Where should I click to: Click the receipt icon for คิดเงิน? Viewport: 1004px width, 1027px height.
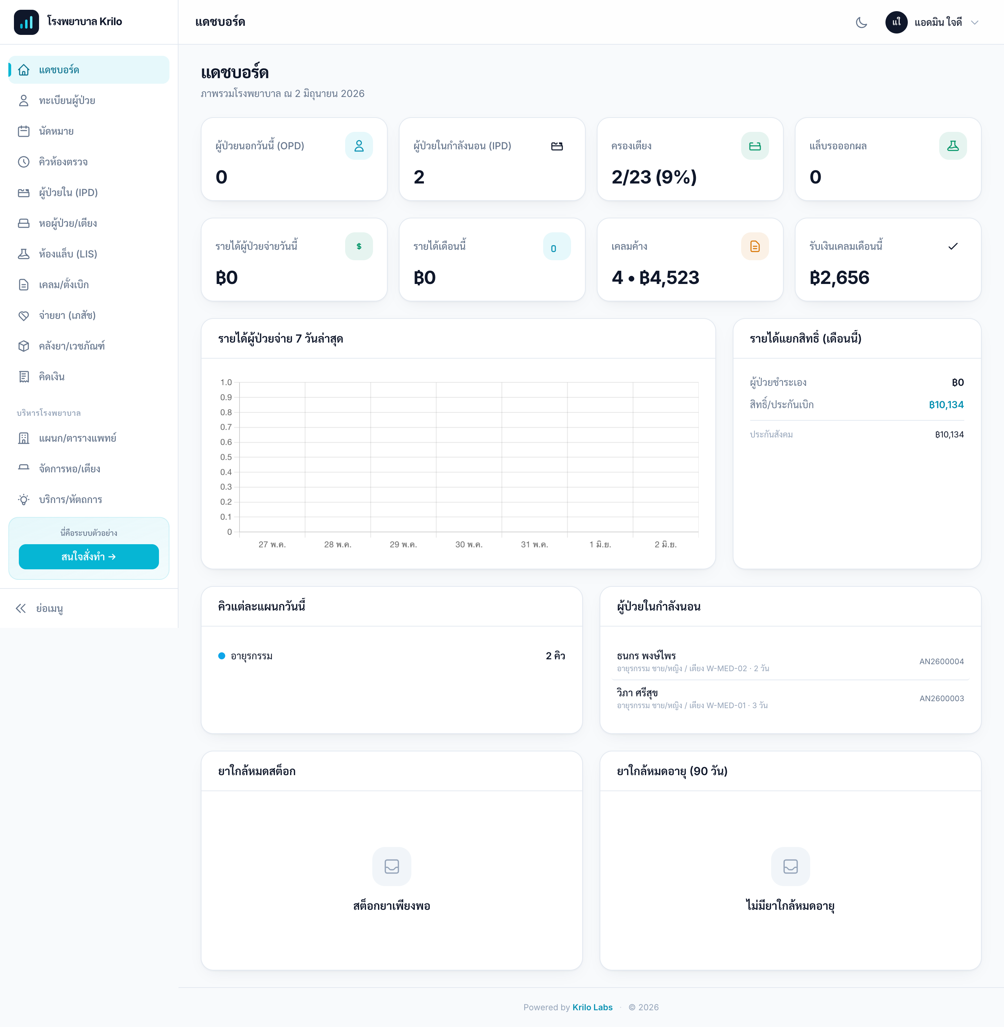click(x=24, y=376)
